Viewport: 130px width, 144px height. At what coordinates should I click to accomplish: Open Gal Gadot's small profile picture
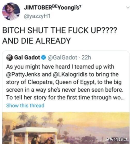(10, 58)
